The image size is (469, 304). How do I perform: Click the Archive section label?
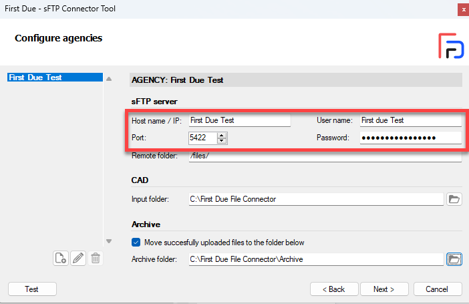pyautogui.click(x=146, y=224)
